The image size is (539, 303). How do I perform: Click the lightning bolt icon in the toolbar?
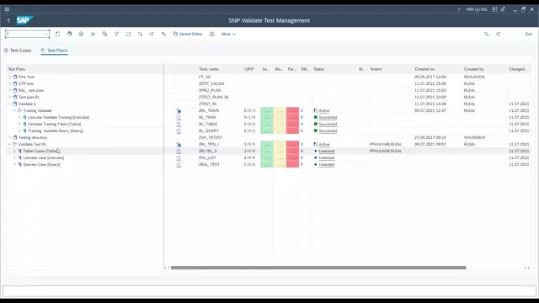pos(93,34)
